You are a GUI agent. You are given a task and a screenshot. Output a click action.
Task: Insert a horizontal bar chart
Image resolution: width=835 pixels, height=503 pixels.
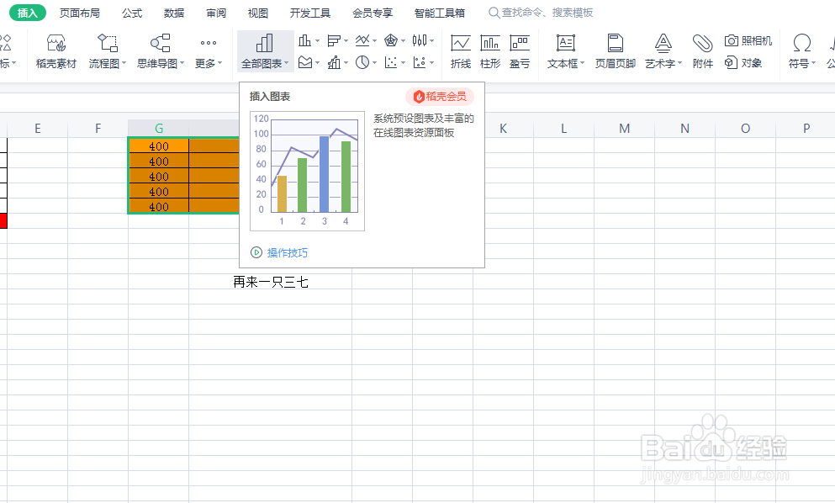333,40
